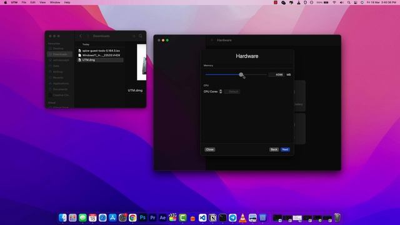Click Next in the Hardware dialog

point(285,149)
